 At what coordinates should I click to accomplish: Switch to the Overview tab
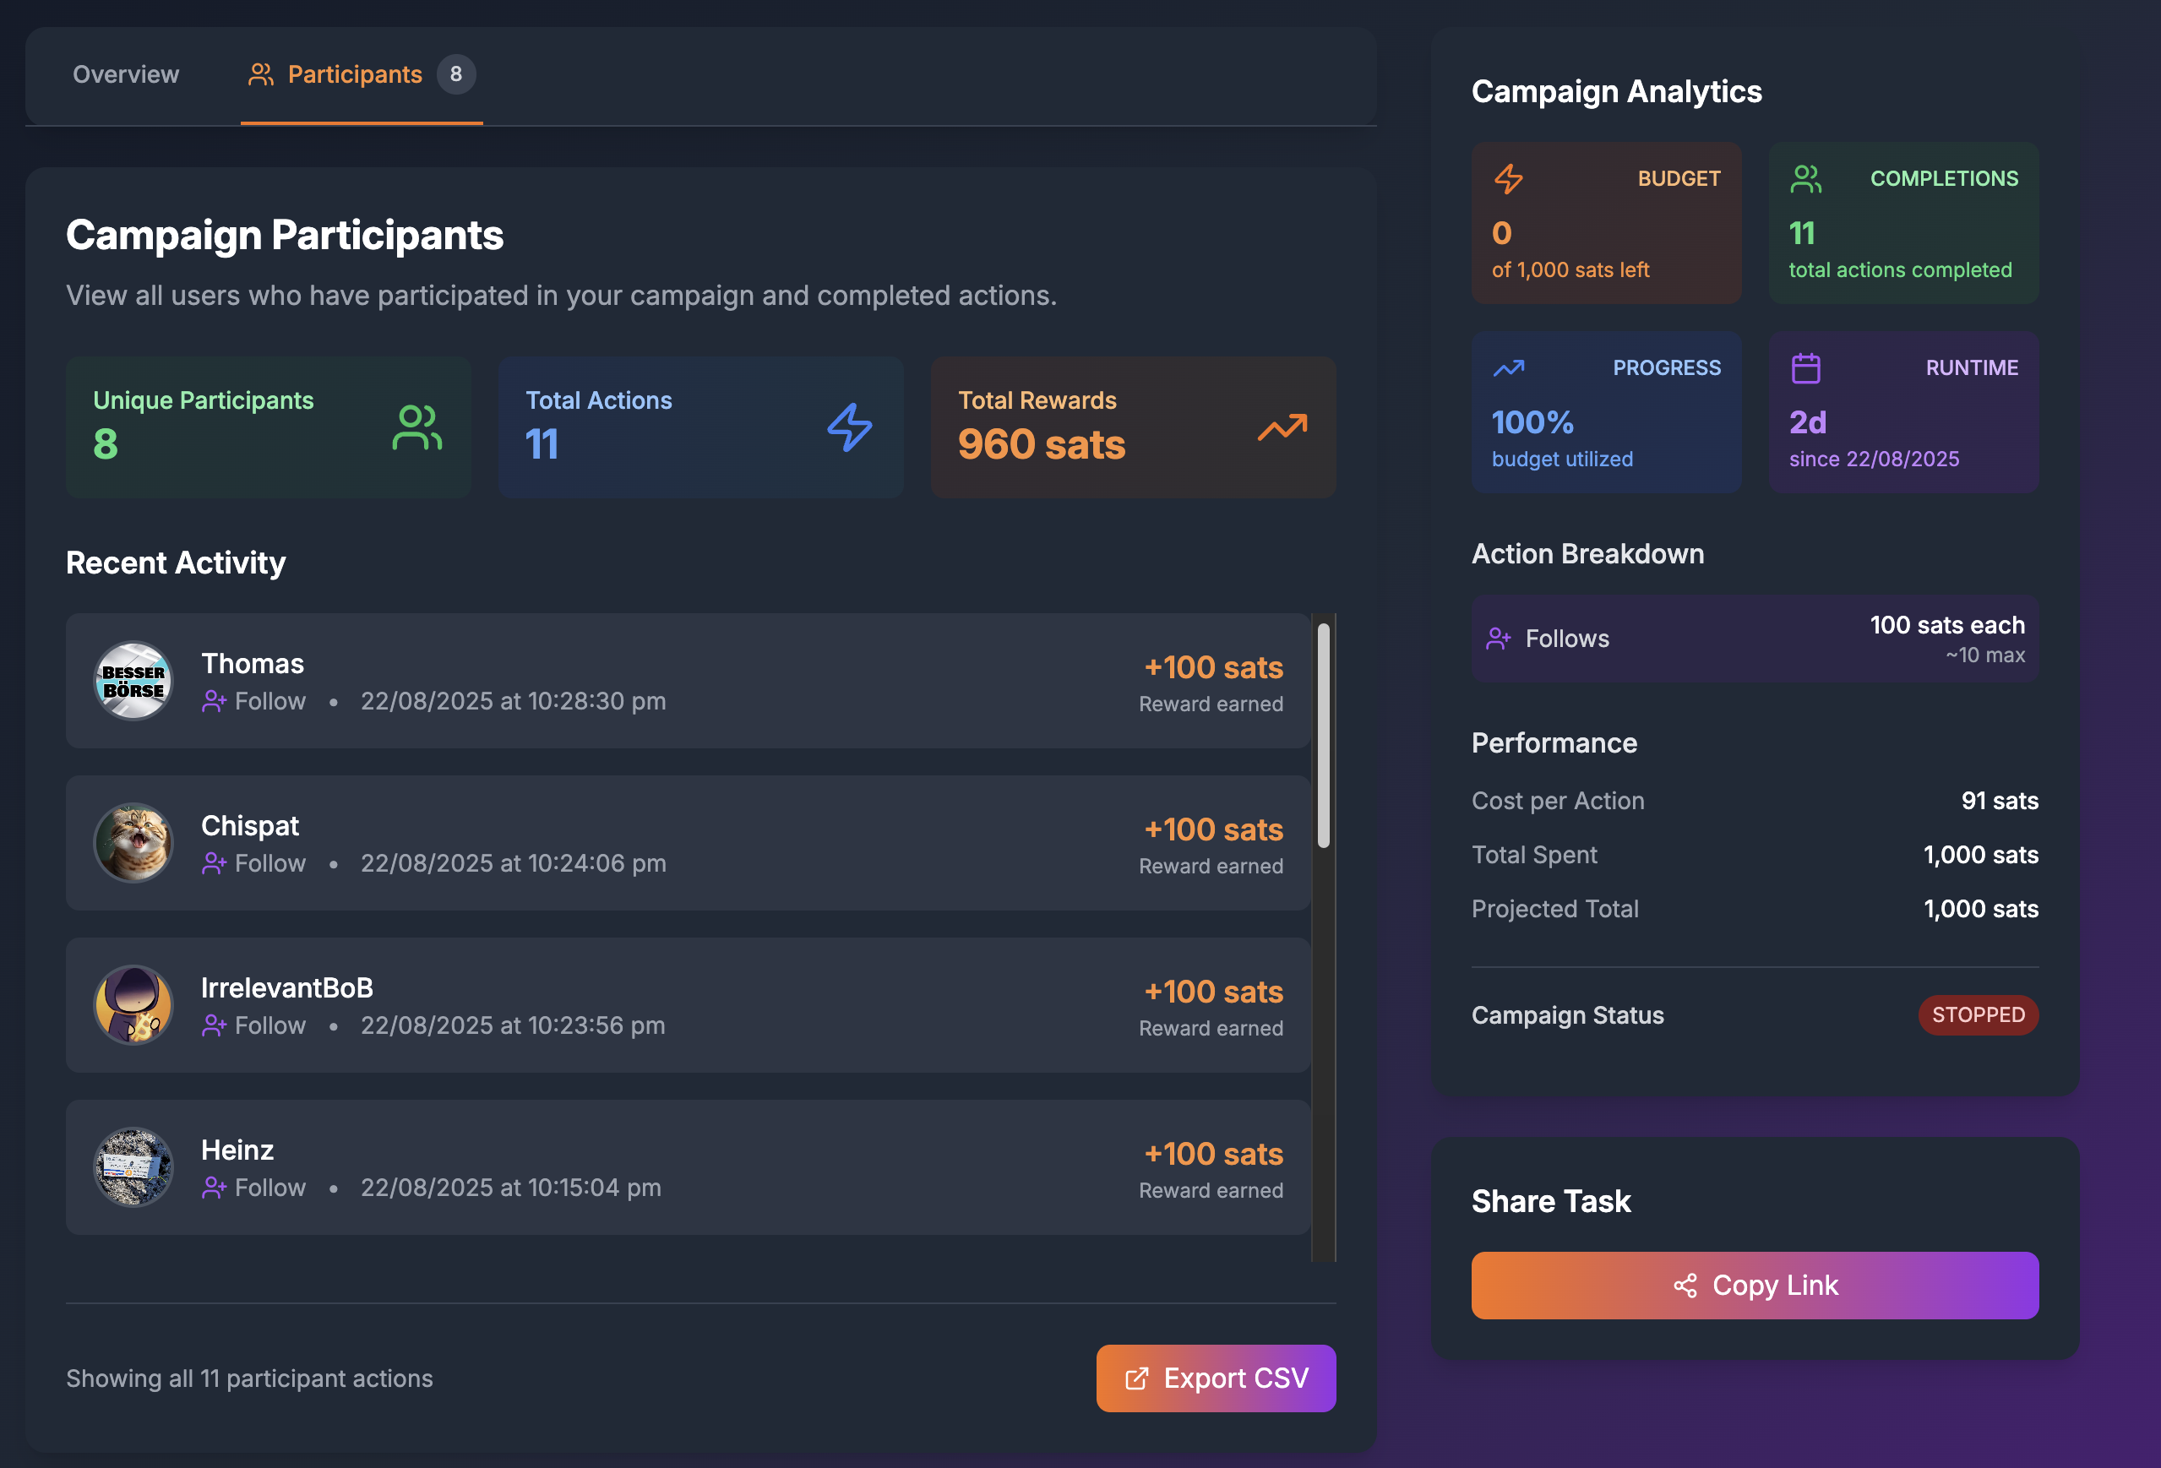click(x=126, y=74)
